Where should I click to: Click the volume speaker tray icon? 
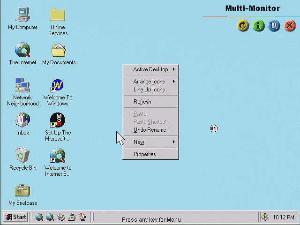click(265, 217)
